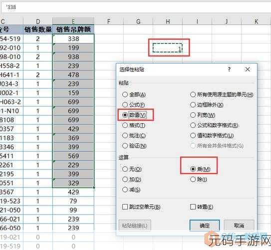
Task: Choose the 乘(M) multiply operation
Action: point(200,169)
